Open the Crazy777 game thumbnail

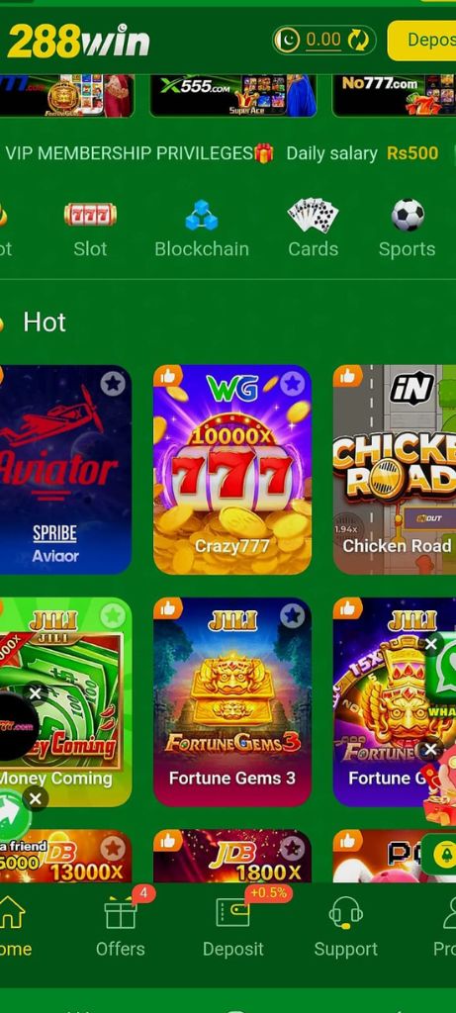(x=232, y=469)
